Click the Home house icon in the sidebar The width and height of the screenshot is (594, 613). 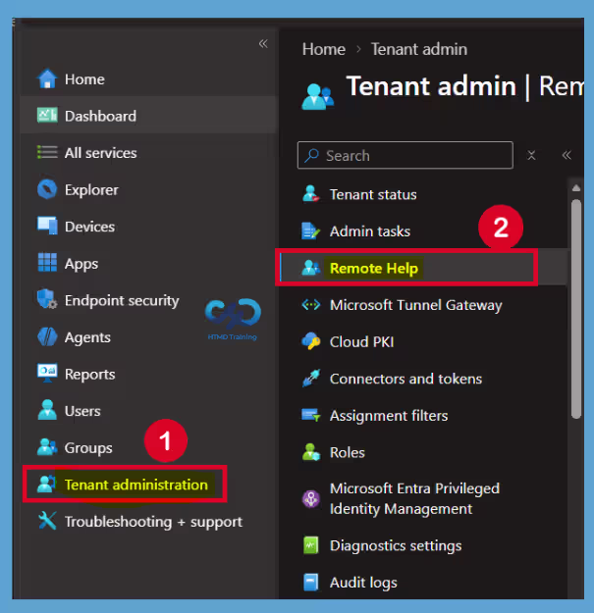[47, 78]
